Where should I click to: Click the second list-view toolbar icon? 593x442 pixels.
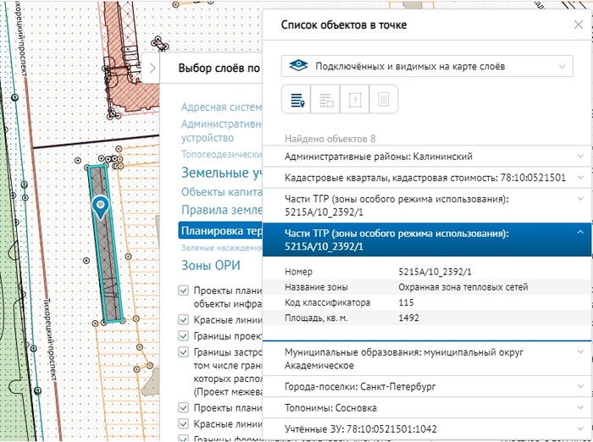[326, 100]
